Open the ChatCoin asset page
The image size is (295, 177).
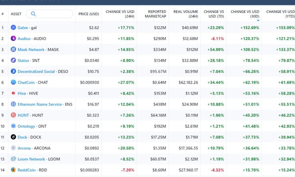pyautogui.click(x=26, y=82)
